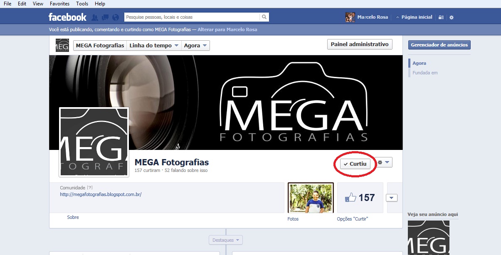Viewport: 501px width, 255px height.
Task: Open the Favorites menu
Action: [x=60, y=3]
